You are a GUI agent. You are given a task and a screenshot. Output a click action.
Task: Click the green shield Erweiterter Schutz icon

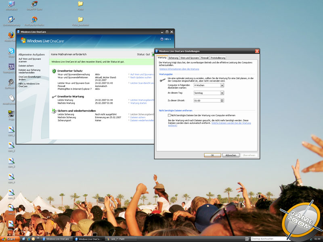click(x=54, y=71)
